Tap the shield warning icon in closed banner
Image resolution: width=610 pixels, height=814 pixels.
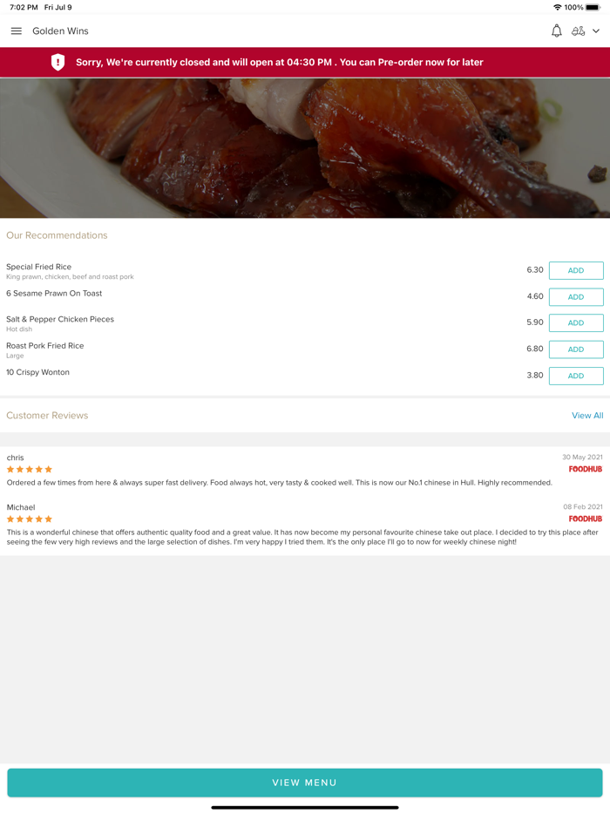click(58, 62)
